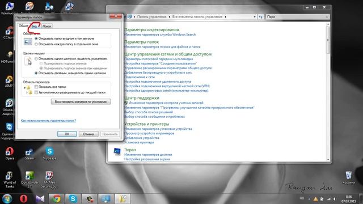Screen dimensions: 363x204
Task: Open the volume speaker tray icon
Action: [x=335, y=199]
